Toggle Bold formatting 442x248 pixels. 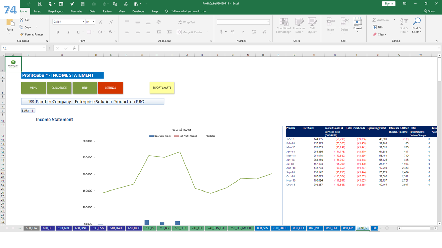point(58,32)
